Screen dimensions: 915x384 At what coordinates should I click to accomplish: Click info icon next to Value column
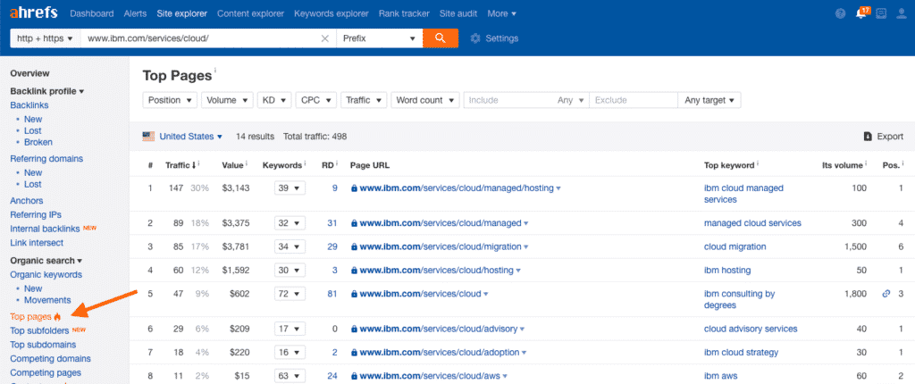point(247,164)
